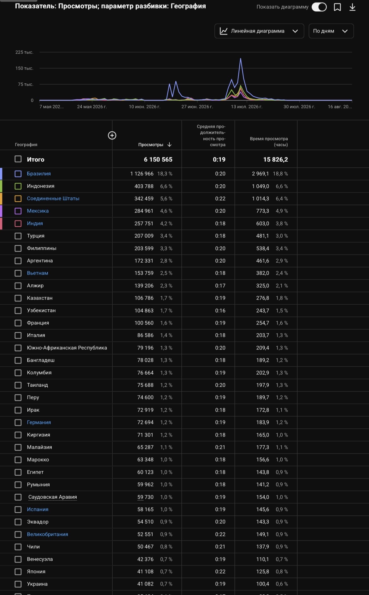
Task: Sort by Время просмотра (часы) column
Action: click(269, 141)
